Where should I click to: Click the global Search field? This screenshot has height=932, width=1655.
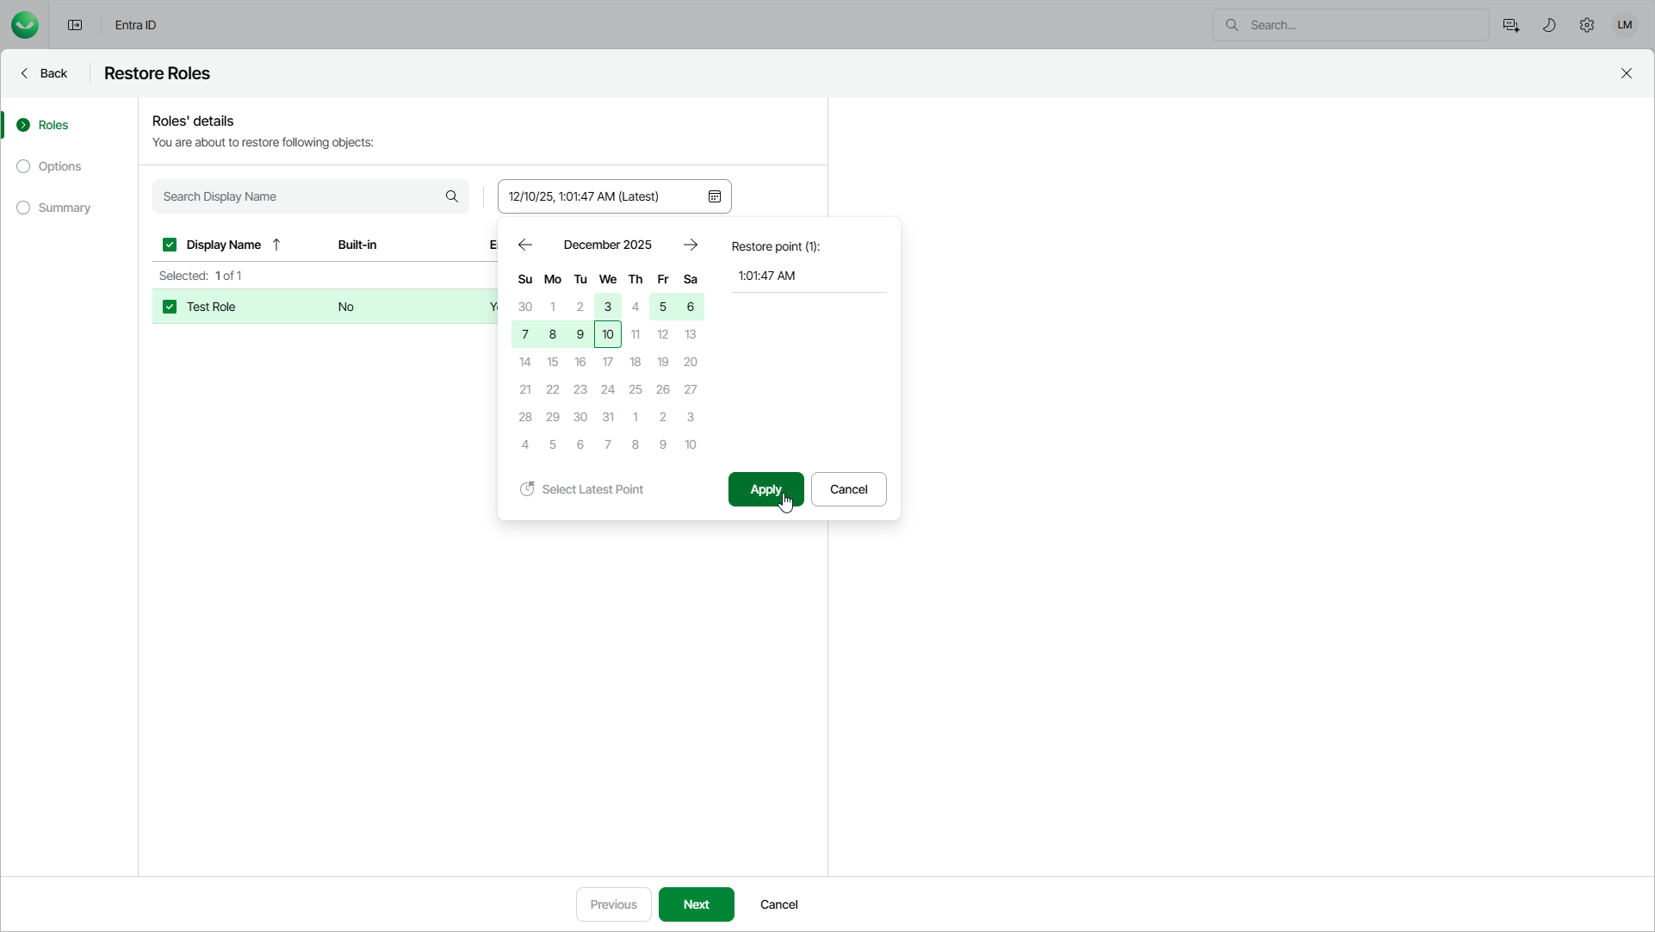pos(1361,25)
